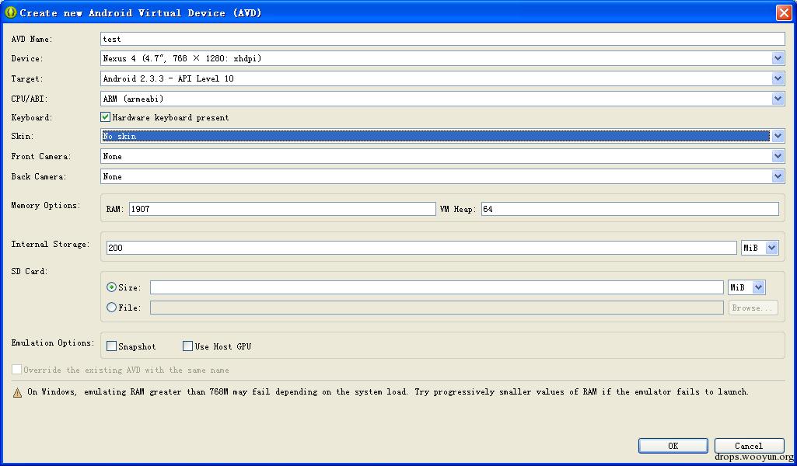
Task: Select the SD Card File radio button
Action: pos(111,308)
